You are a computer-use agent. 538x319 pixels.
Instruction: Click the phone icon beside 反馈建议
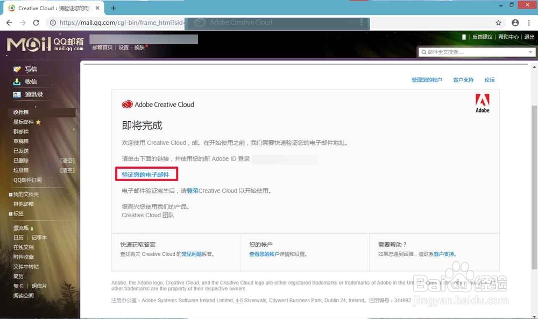464,37
